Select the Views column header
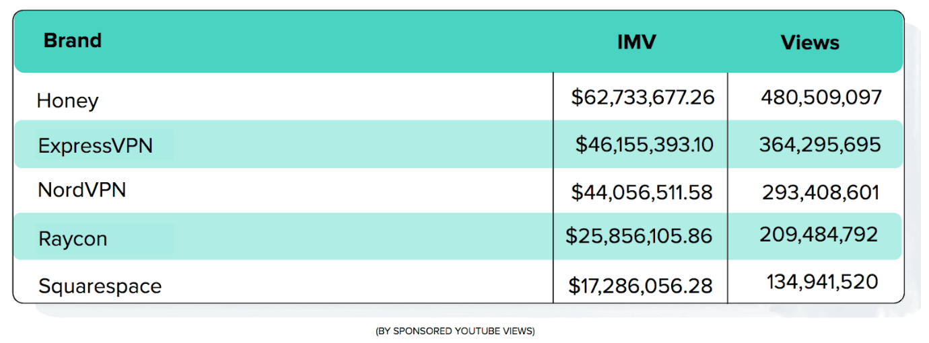This screenshot has width=929, height=343. [x=810, y=43]
